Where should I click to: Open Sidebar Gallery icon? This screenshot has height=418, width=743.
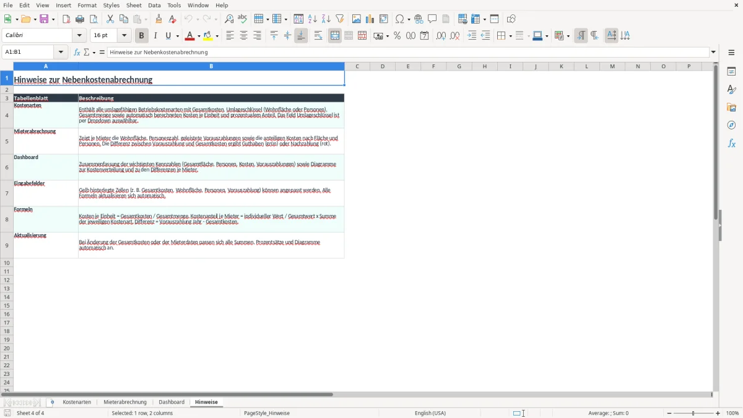tap(731, 108)
